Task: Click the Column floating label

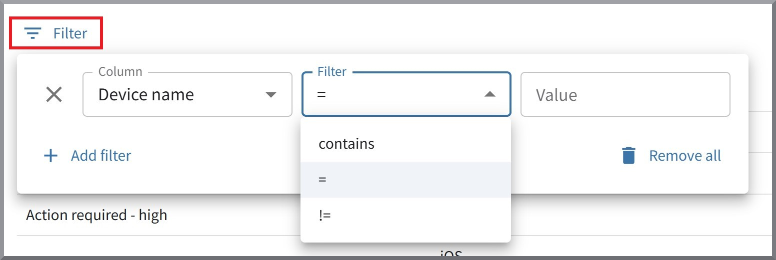Action: pyautogui.click(x=120, y=72)
